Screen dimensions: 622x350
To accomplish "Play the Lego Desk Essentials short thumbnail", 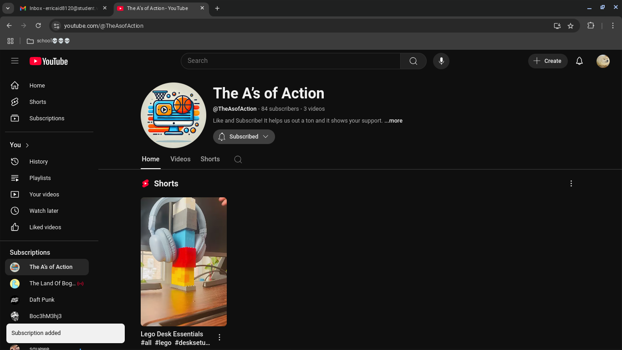I will coord(184,262).
